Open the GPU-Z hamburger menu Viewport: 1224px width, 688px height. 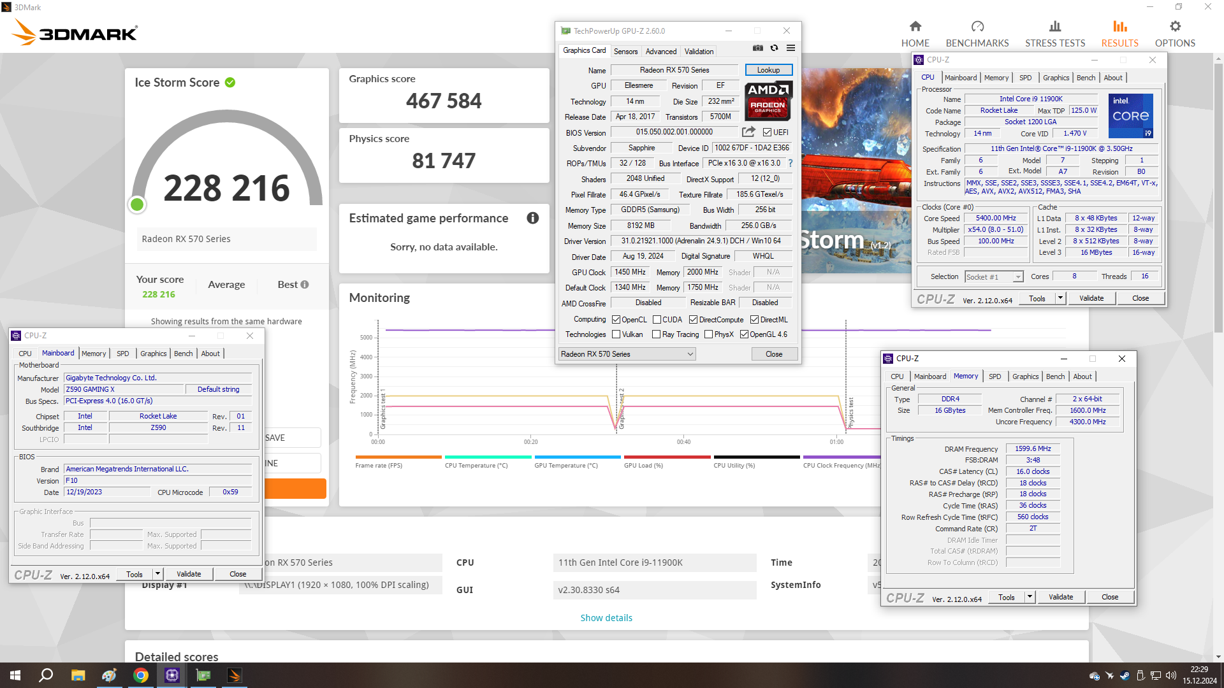(x=790, y=48)
